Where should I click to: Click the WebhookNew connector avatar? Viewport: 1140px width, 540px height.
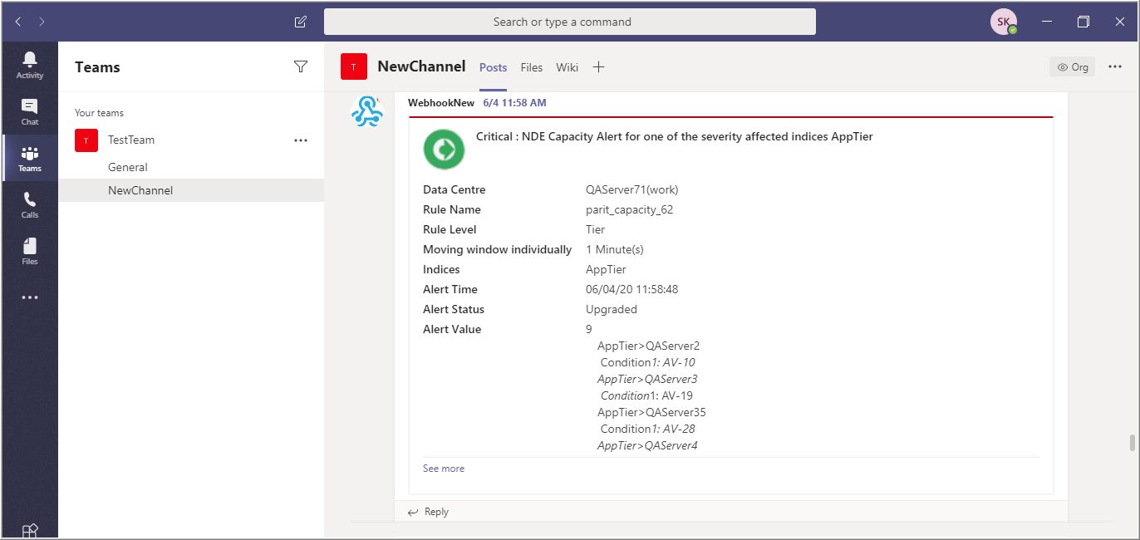tap(367, 110)
